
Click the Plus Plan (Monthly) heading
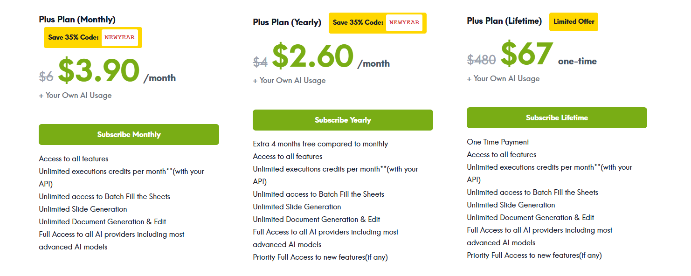[77, 20]
